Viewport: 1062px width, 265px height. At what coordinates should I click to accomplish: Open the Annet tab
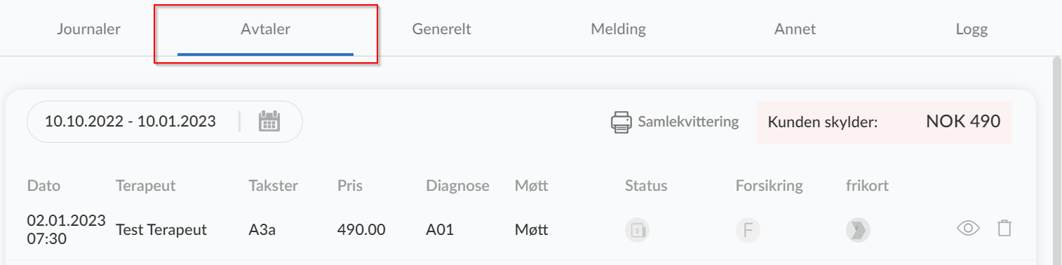point(795,29)
